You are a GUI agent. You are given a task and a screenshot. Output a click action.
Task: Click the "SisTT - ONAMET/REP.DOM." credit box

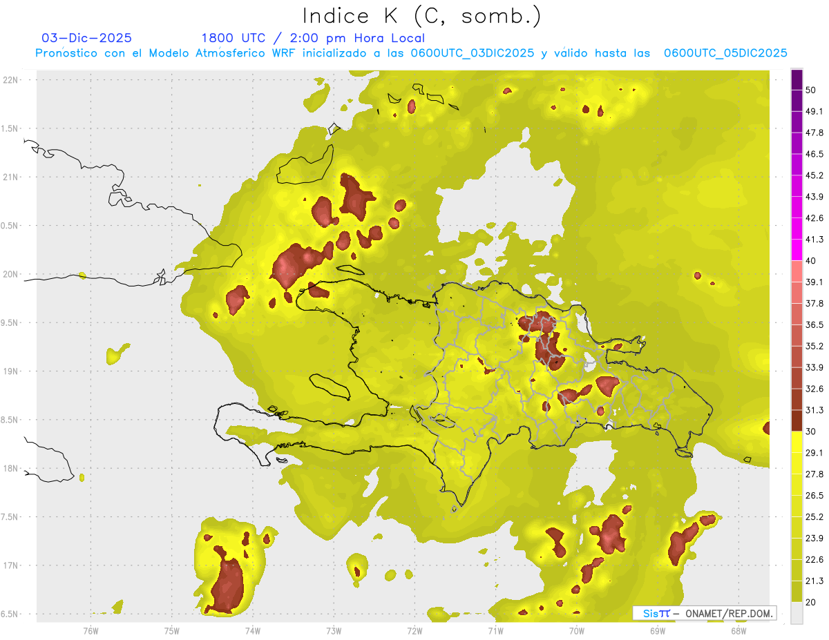pos(705,613)
